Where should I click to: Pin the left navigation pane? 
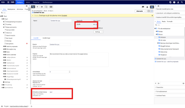pyautogui.click(x=30, y=6)
